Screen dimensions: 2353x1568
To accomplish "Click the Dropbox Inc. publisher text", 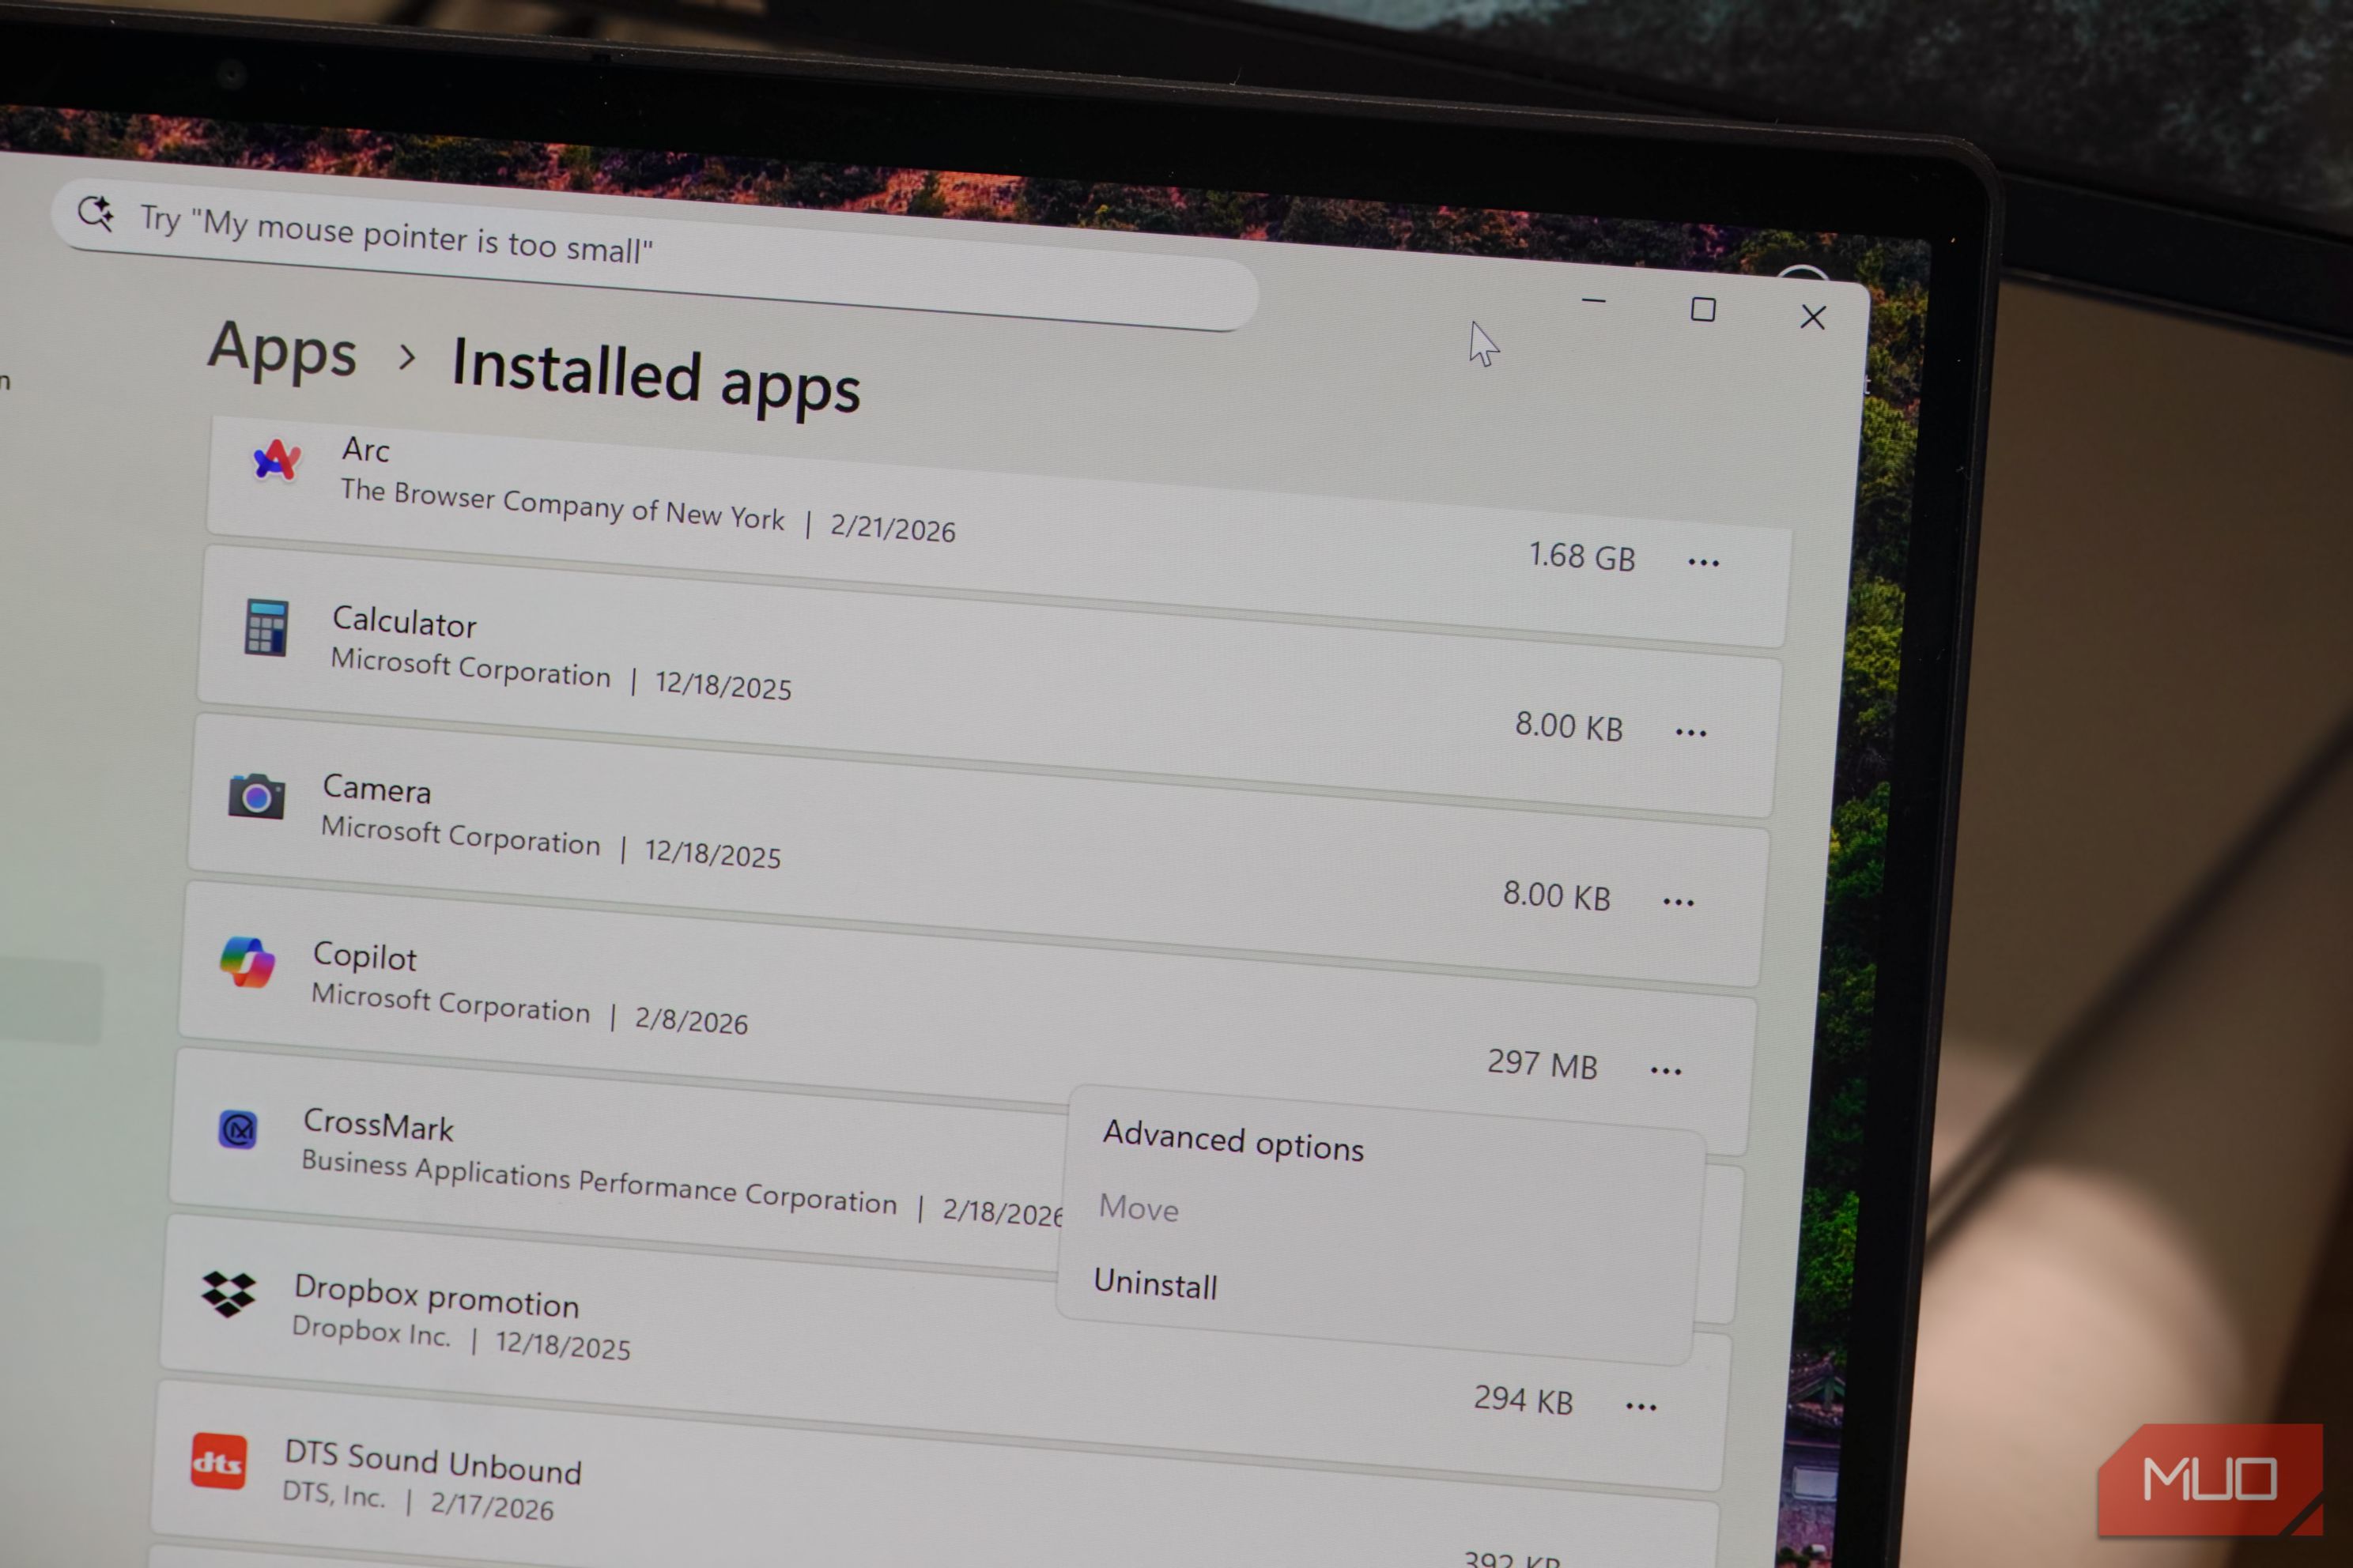I will click(371, 1331).
